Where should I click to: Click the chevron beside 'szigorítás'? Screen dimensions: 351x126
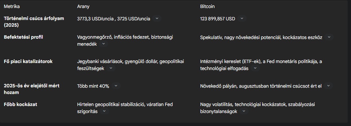pyautogui.click(x=104, y=111)
